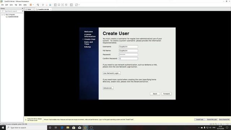The image size is (231, 130).
Task: Click the Pause/Suspend VM toolbar icon
Action: point(31,5)
